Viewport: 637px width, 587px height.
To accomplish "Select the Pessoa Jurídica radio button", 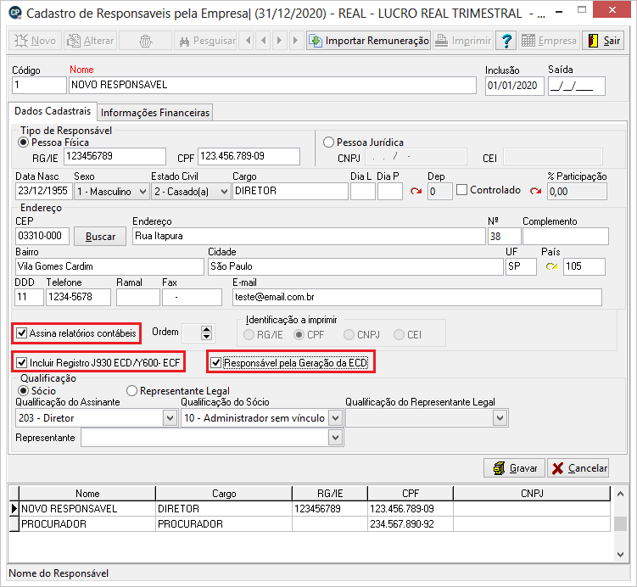I will [328, 143].
